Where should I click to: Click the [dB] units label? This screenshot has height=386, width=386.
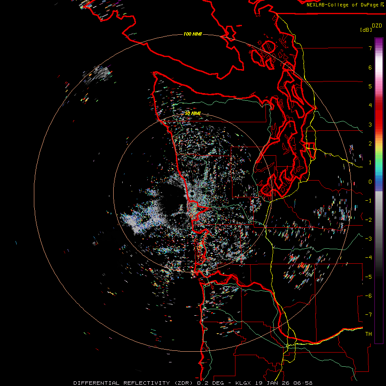tap(366, 30)
